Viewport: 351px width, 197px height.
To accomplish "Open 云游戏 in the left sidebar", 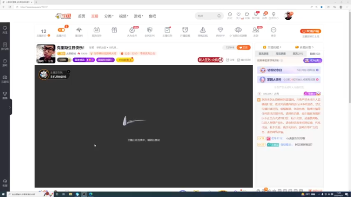I will [x=5, y=79].
